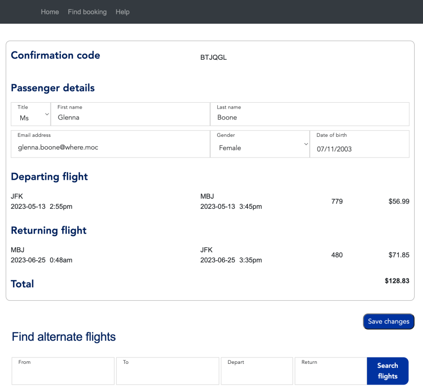Click the total price $128.83
The image size is (423, 392).
(x=397, y=281)
